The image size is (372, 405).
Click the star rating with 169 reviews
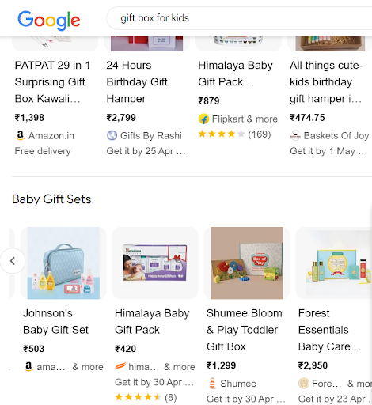click(234, 134)
